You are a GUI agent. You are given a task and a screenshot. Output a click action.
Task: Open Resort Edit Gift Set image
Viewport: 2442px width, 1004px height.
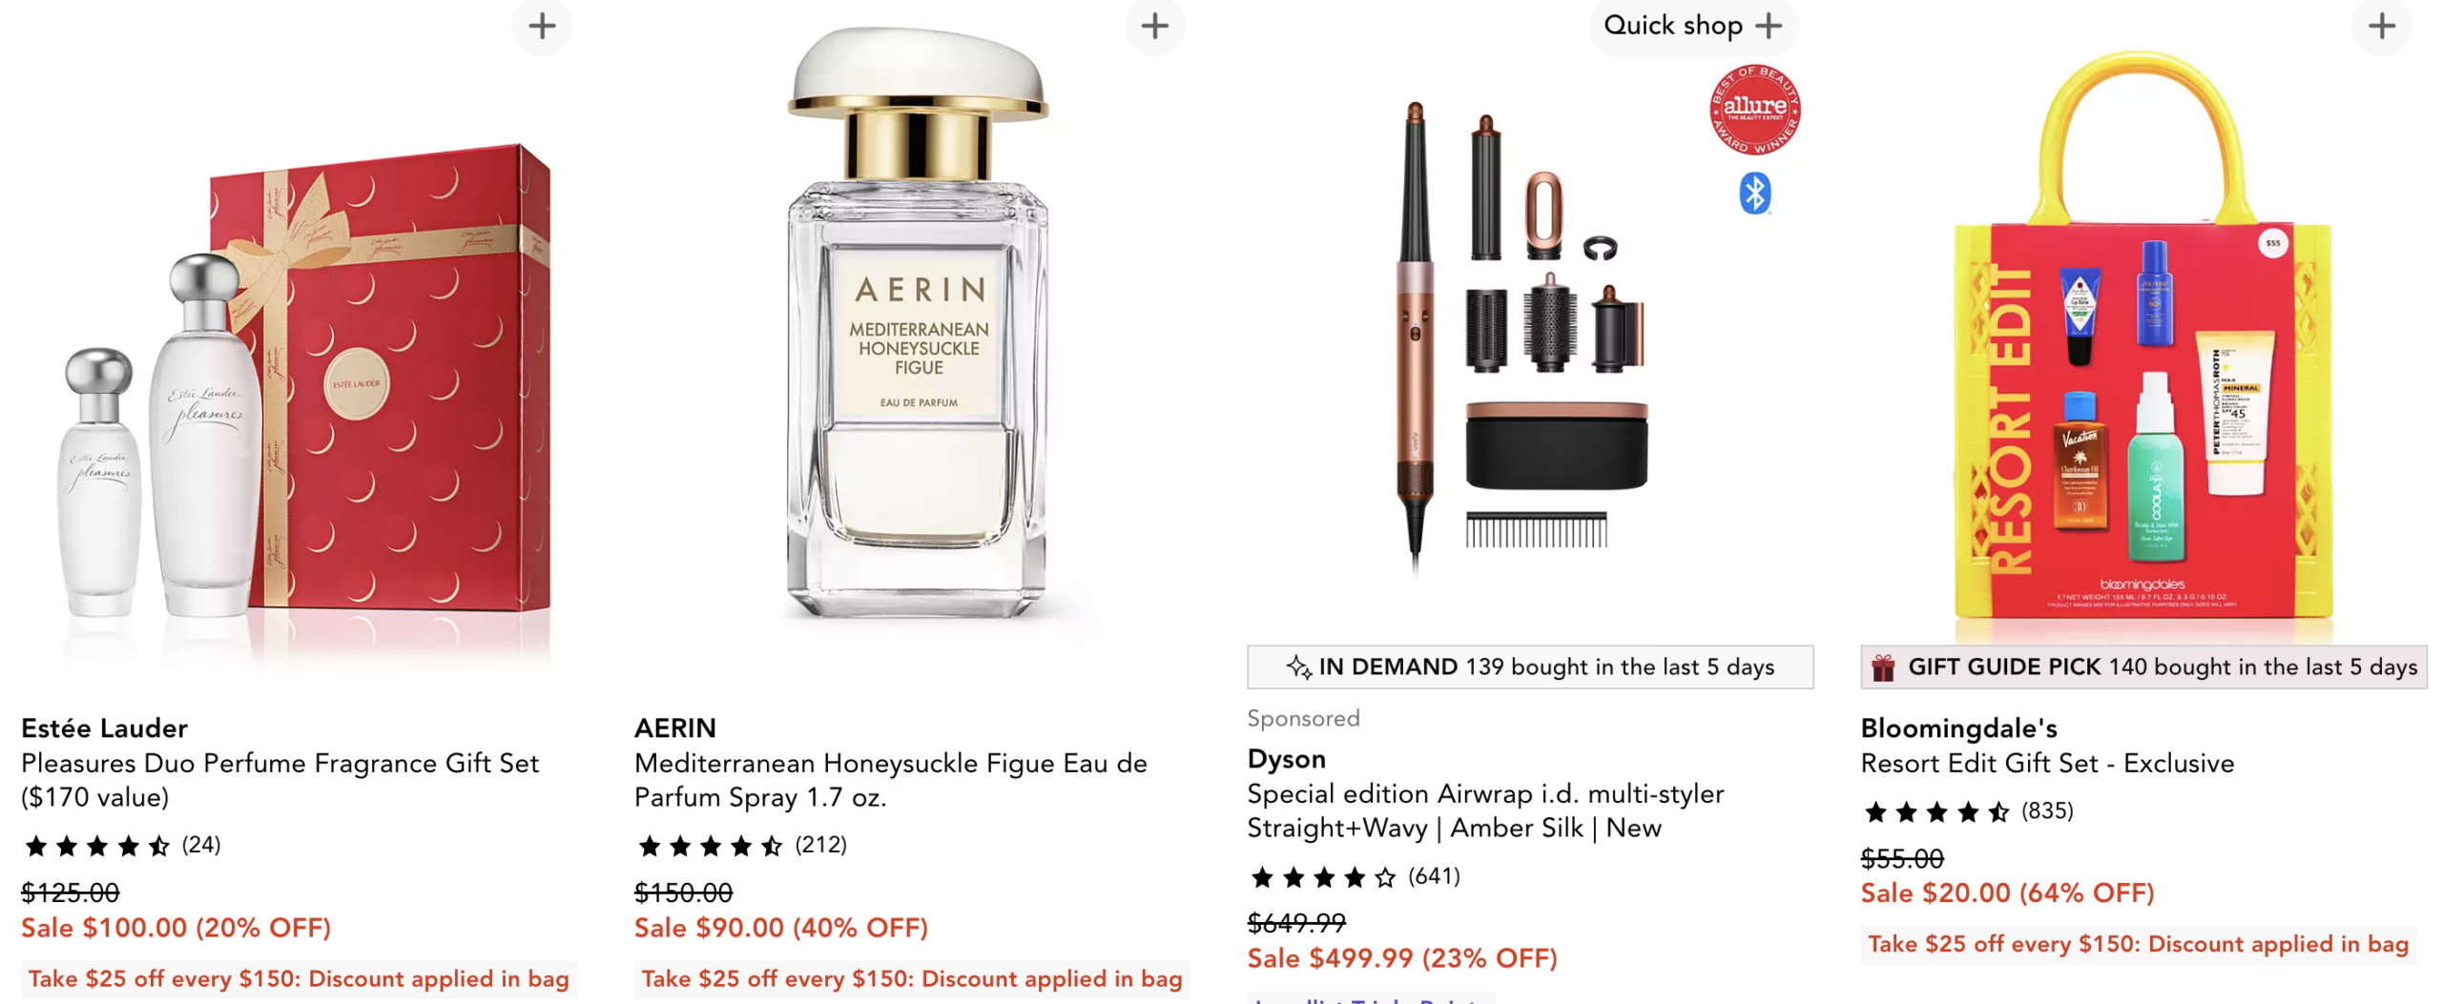[x=2142, y=343]
